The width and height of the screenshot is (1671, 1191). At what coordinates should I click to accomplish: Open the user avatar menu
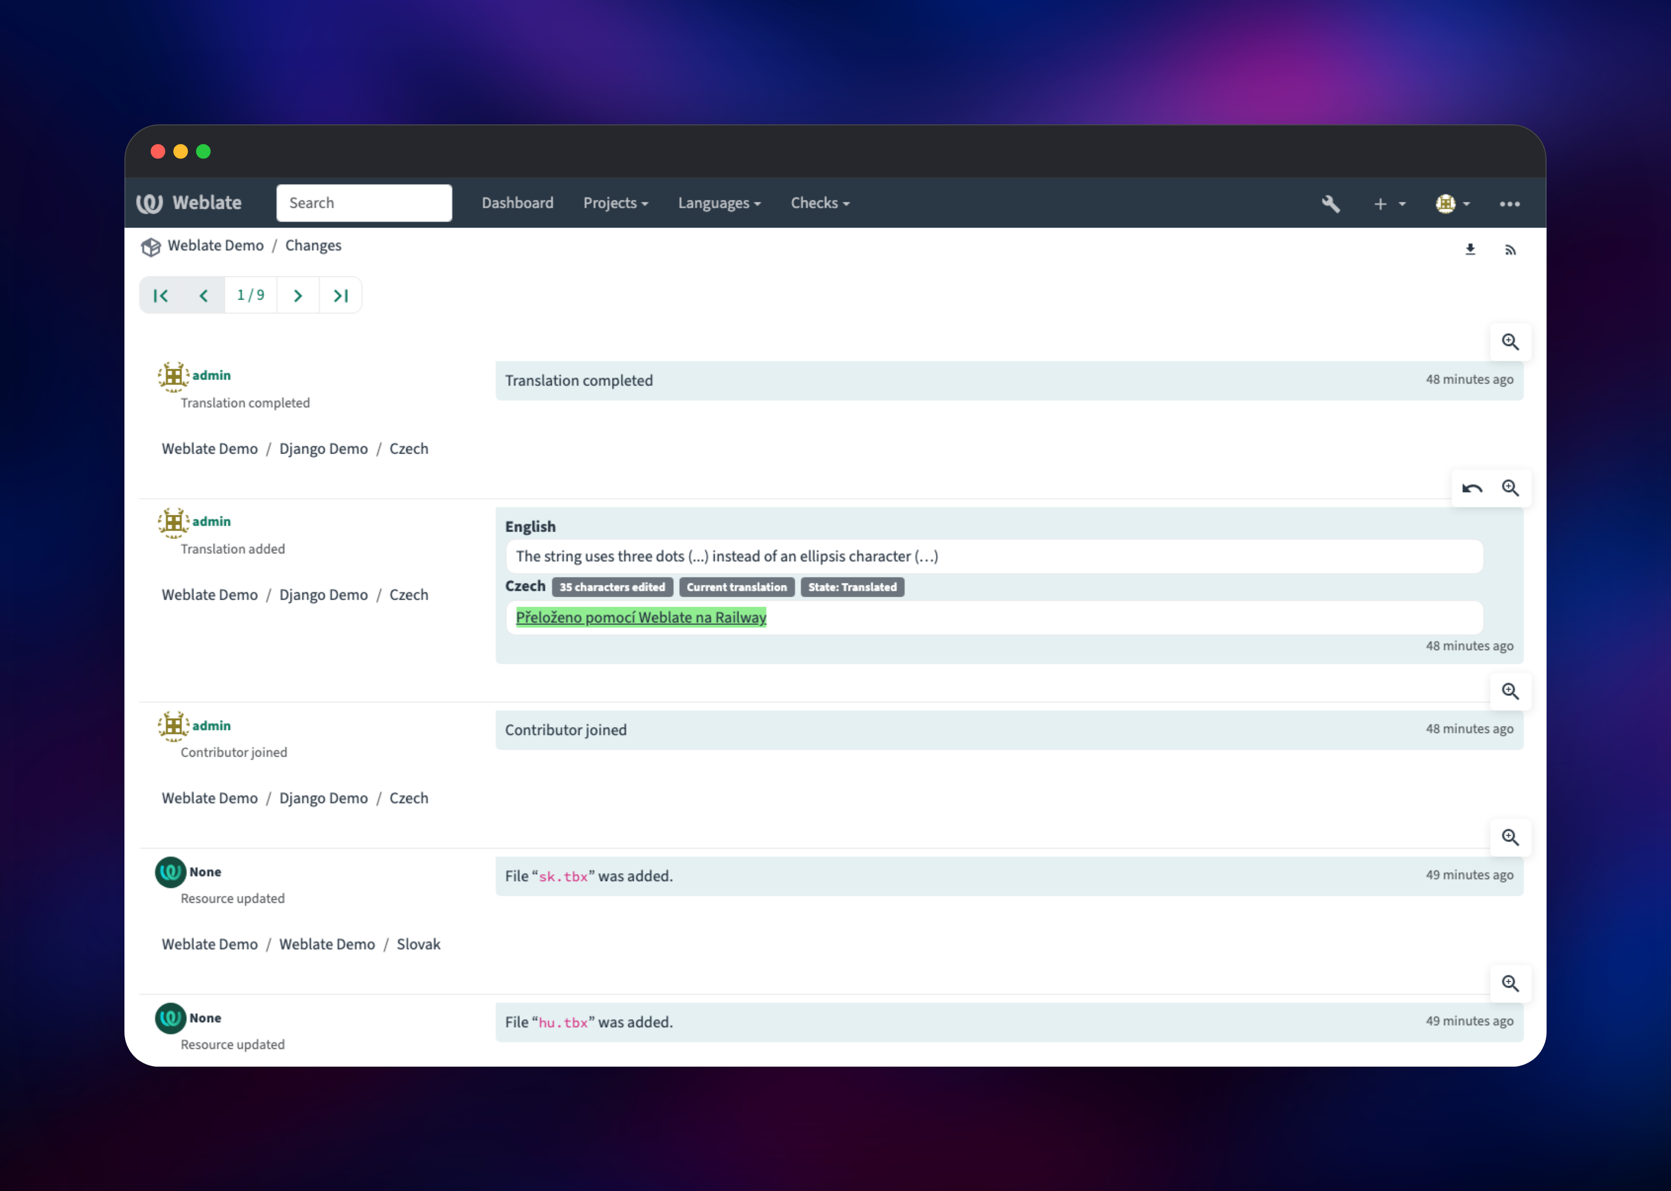(x=1452, y=204)
